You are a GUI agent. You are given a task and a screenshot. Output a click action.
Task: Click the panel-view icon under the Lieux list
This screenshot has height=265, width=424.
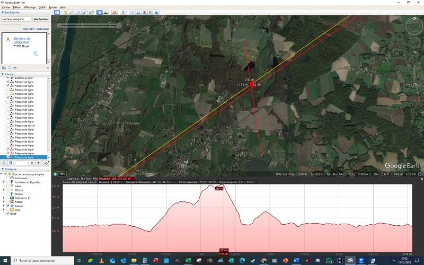(11, 163)
